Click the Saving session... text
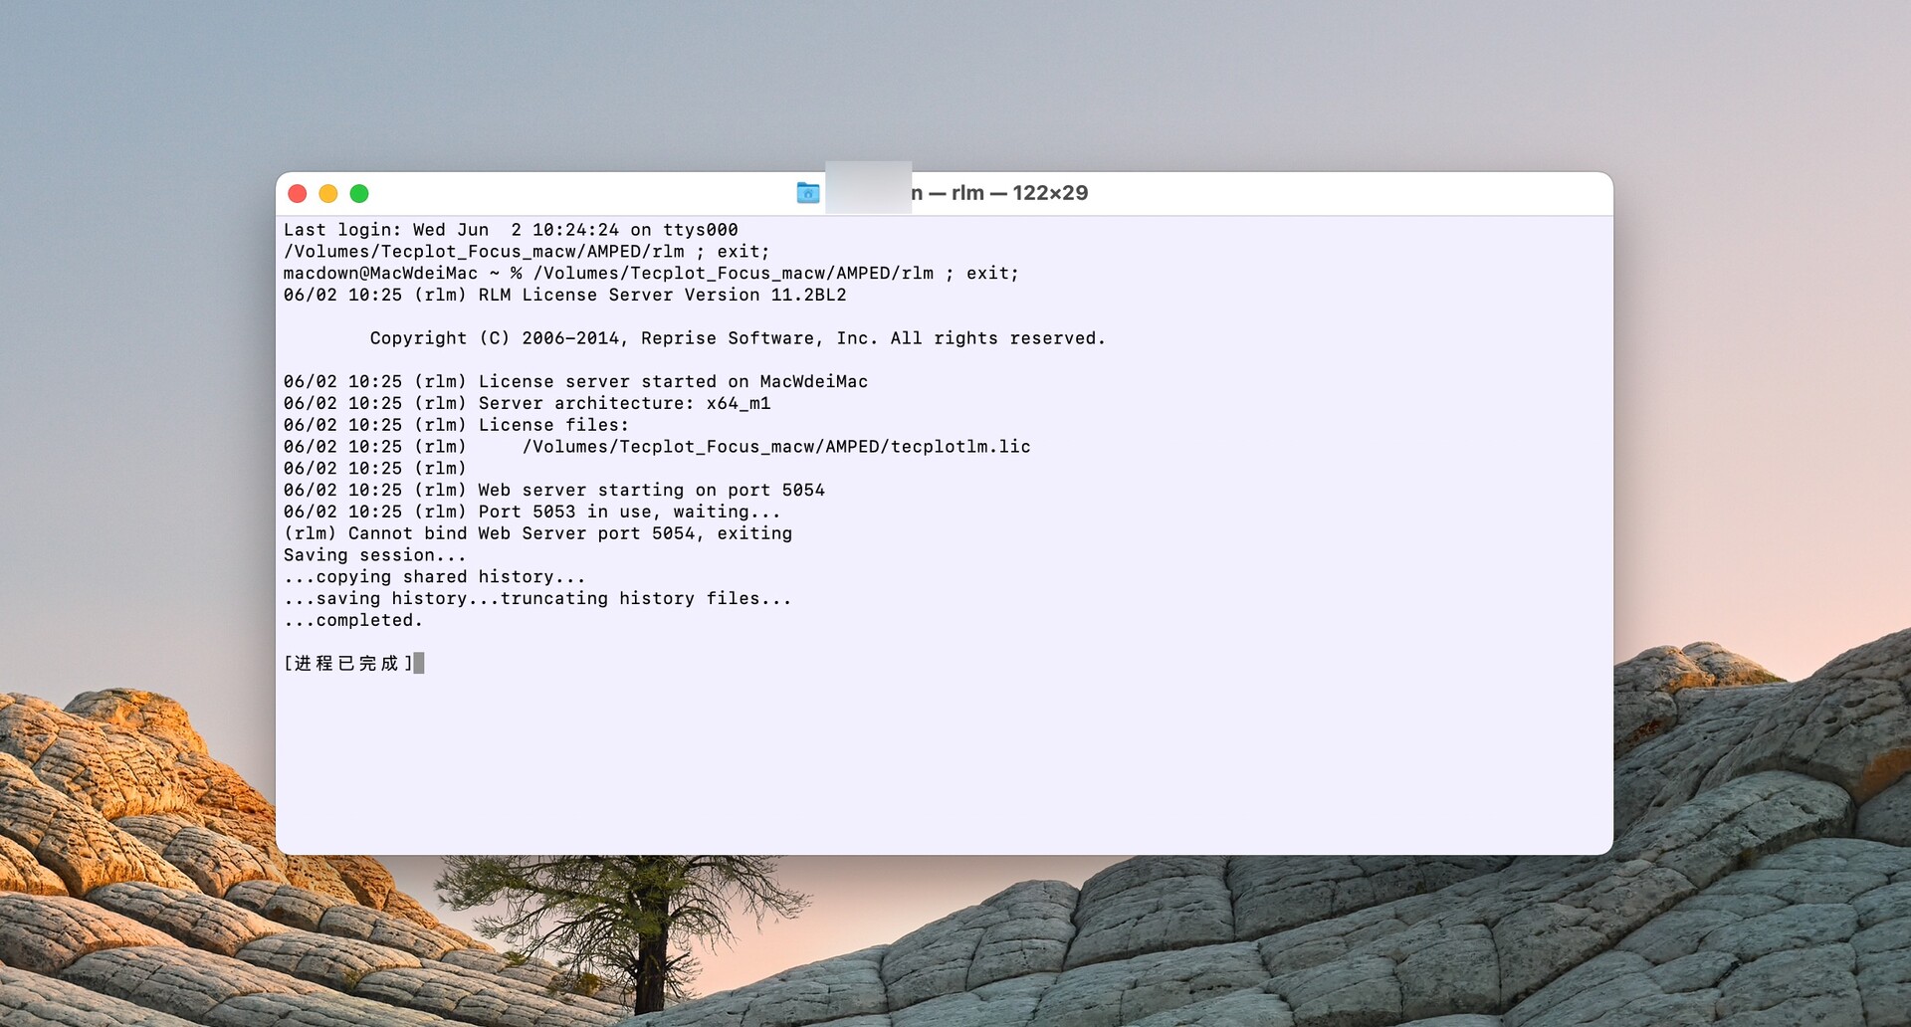Viewport: 1911px width, 1027px height. [374, 554]
